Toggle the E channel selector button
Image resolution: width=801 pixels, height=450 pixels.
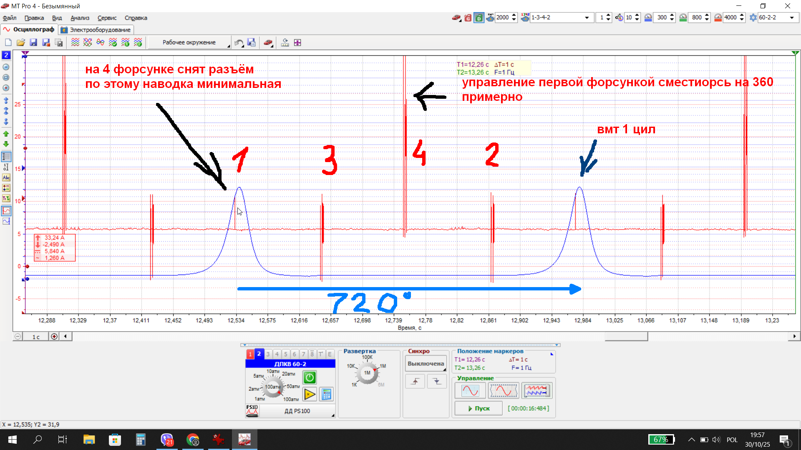[330, 354]
